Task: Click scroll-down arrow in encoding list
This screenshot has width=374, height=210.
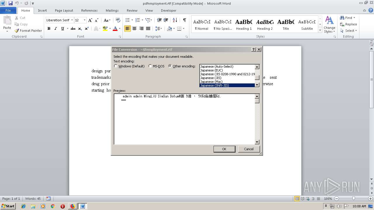Action: (x=257, y=85)
